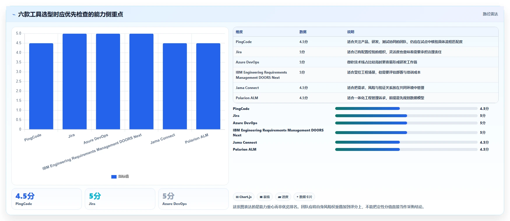Viewport: 510px width, 221px height.
Task: Click the "5分" score in the IBM table row
Action: (x=302, y=72)
